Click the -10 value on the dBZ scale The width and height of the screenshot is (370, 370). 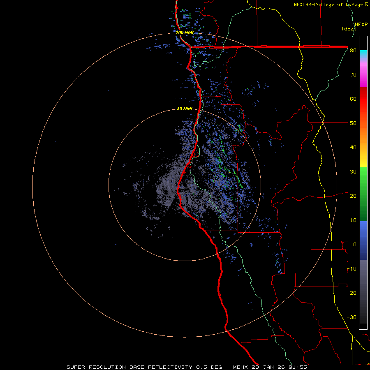click(x=351, y=269)
